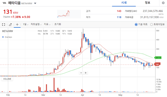This screenshot has width=167, height=97.
Task: Switch to the 정보 tab
Action: click(x=147, y=3)
